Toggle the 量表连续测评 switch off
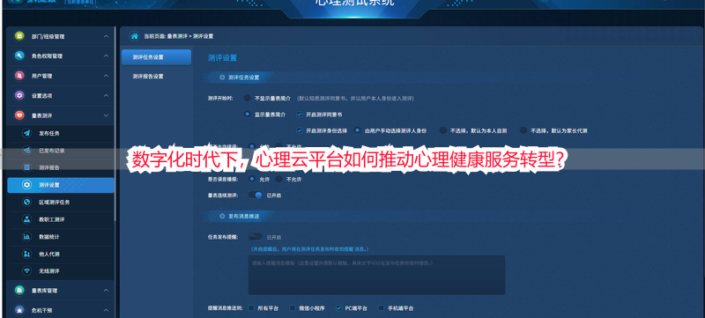The image size is (705, 318). pyautogui.click(x=255, y=196)
